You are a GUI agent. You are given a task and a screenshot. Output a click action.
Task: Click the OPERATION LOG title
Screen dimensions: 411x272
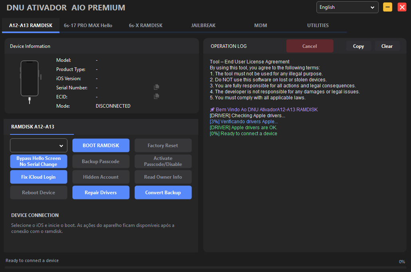pyautogui.click(x=229, y=46)
